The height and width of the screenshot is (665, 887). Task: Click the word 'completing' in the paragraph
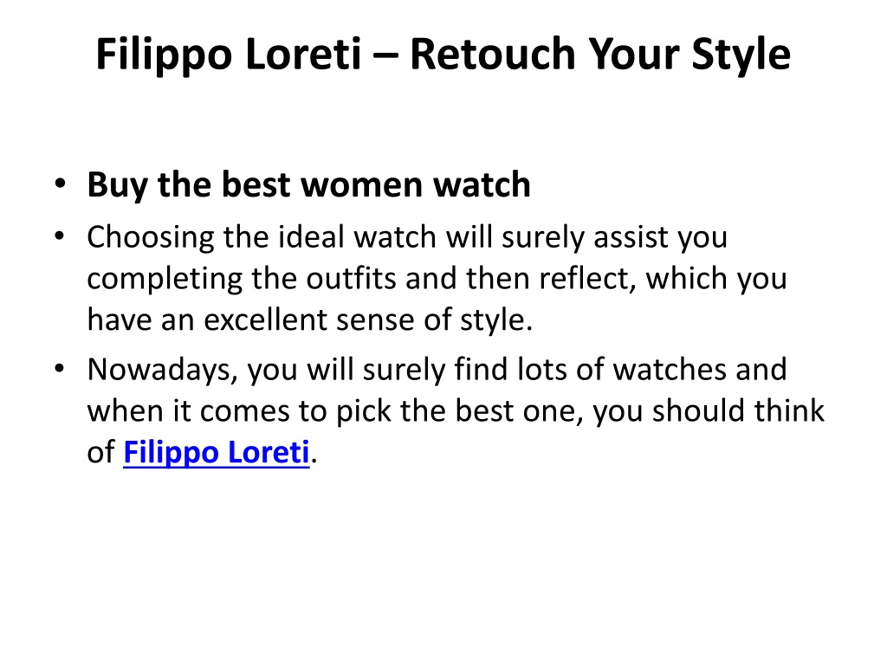[x=165, y=280]
